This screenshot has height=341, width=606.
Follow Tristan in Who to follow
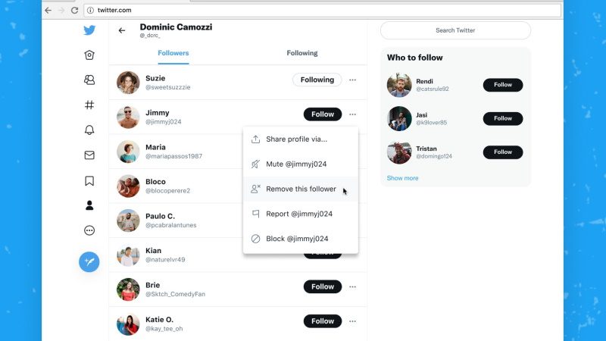pos(503,152)
